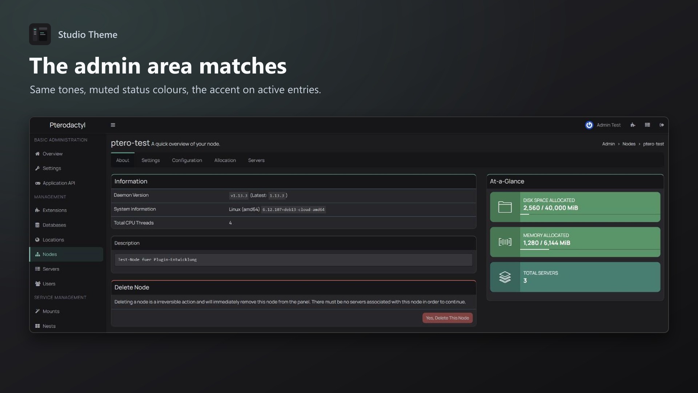This screenshot has width=698, height=393.
Task: Click the Latest 1.13.3 version code
Action: (277, 196)
